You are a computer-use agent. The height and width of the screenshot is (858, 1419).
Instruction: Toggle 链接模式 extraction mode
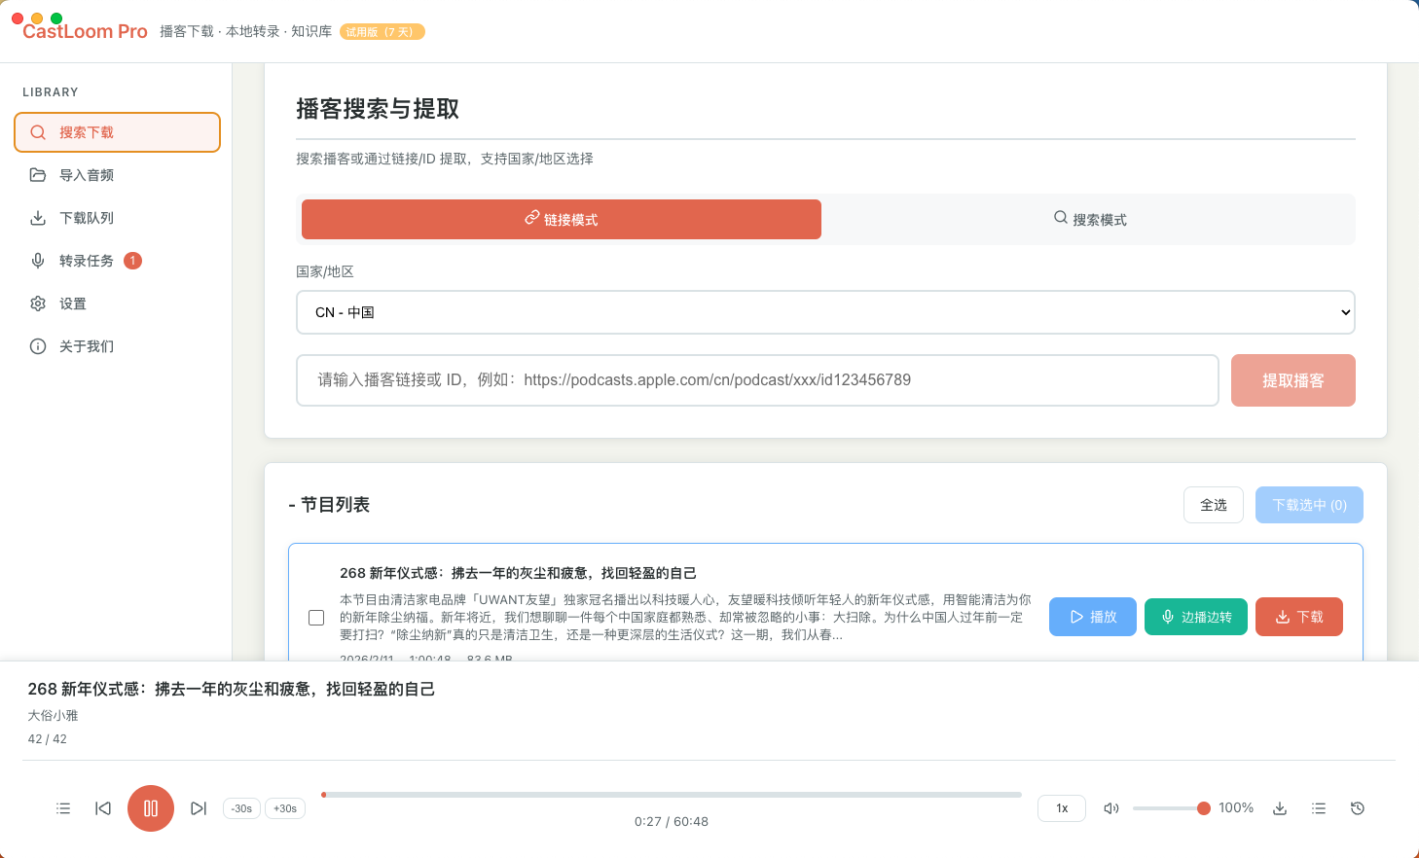[x=561, y=219]
